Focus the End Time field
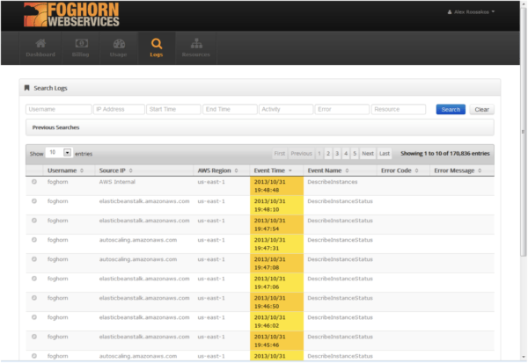 230,109
